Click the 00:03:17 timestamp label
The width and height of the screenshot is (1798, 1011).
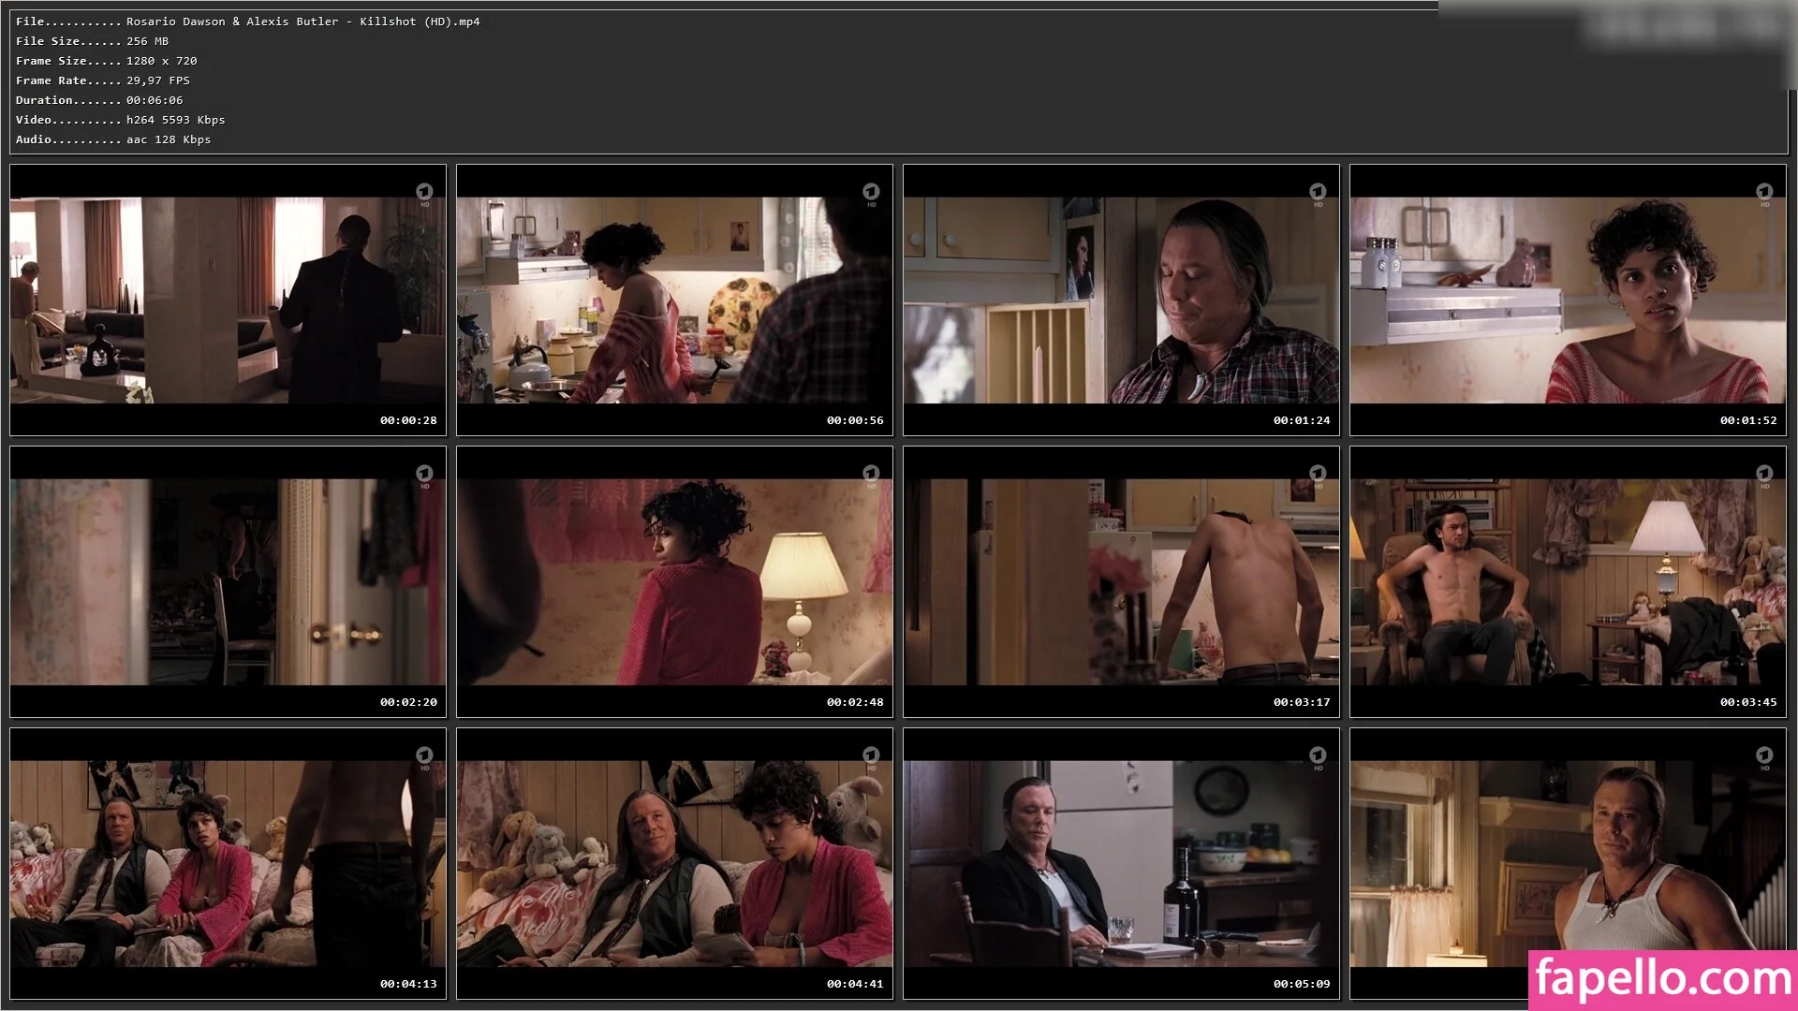[1301, 702]
